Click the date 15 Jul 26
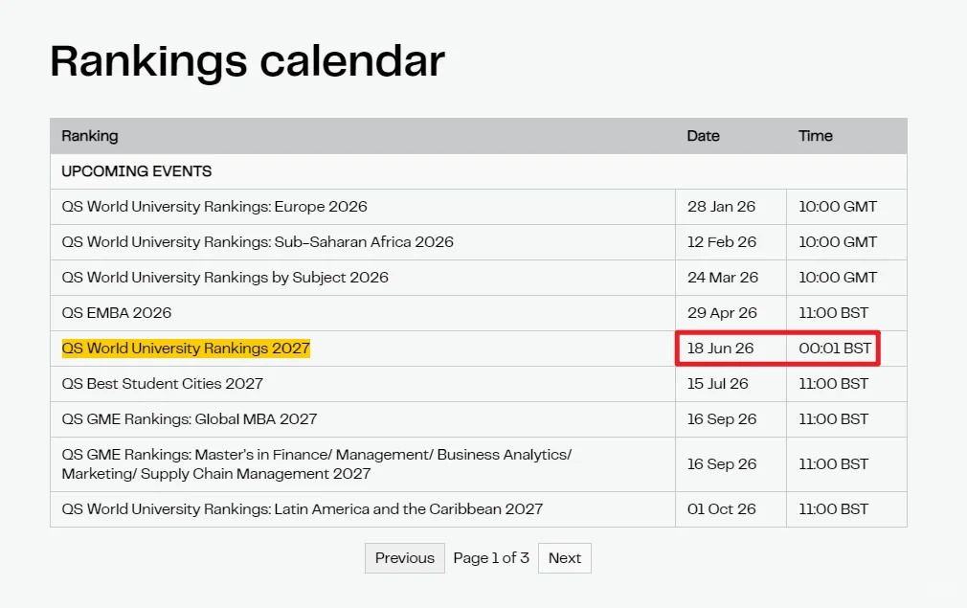Screen dimensions: 967x608 (718, 384)
